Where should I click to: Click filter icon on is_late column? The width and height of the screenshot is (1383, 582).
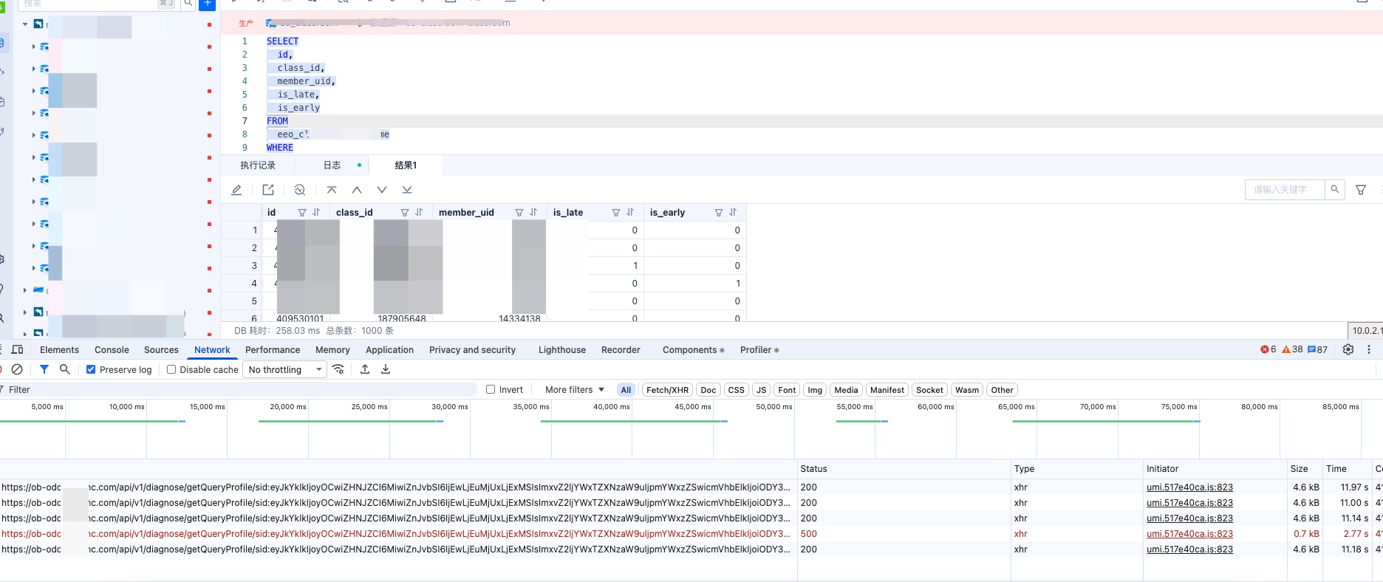pyautogui.click(x=615, y=213)
